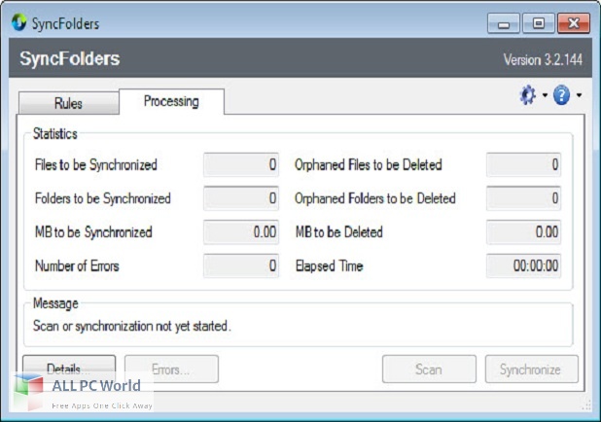Click the Synchronize button
The width and height of the screenshot is (601, 422).
tap(531, 369)
